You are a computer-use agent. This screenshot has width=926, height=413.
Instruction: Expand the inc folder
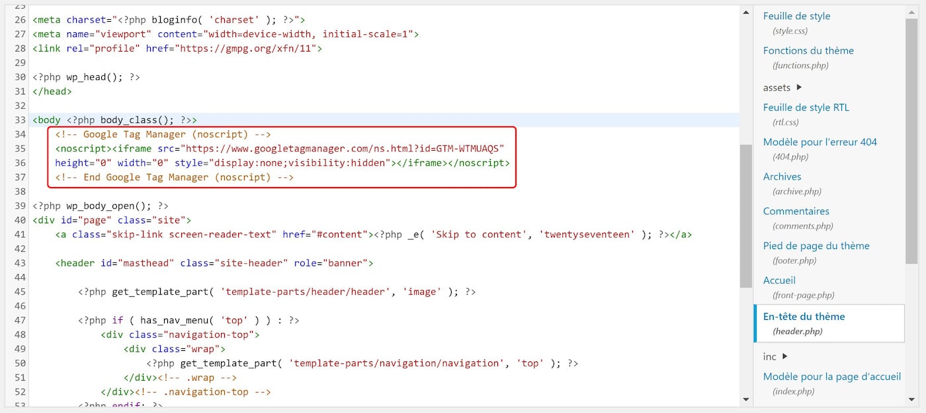click(785, 356)
